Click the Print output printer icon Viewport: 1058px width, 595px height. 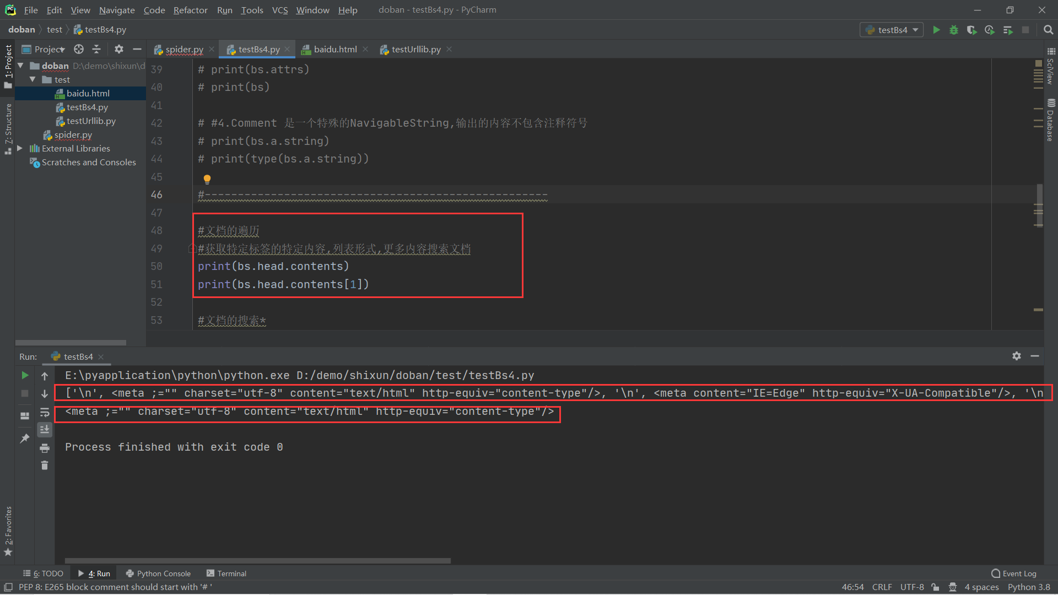45,448
